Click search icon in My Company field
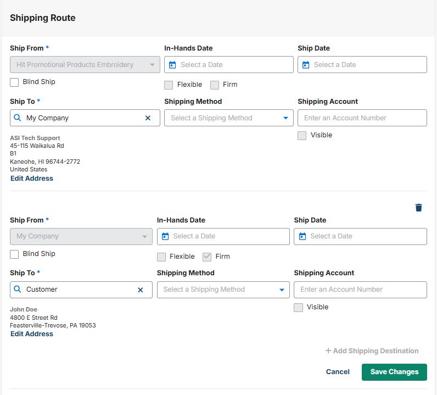The height and width of the screenshot is (395, 437). [x=17, y=118]
